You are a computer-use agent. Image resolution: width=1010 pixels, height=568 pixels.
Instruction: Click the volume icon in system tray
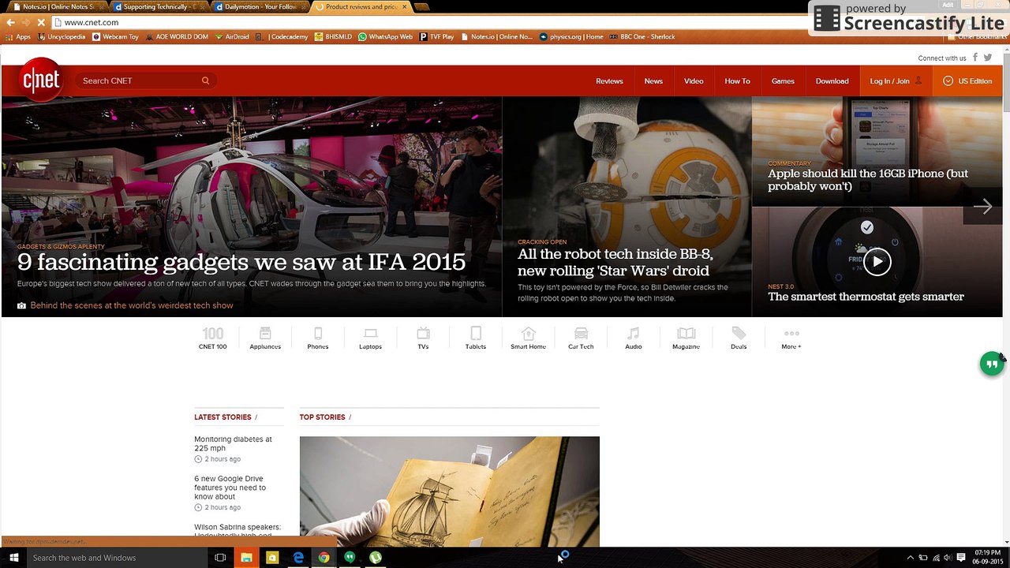coord(948,558)
